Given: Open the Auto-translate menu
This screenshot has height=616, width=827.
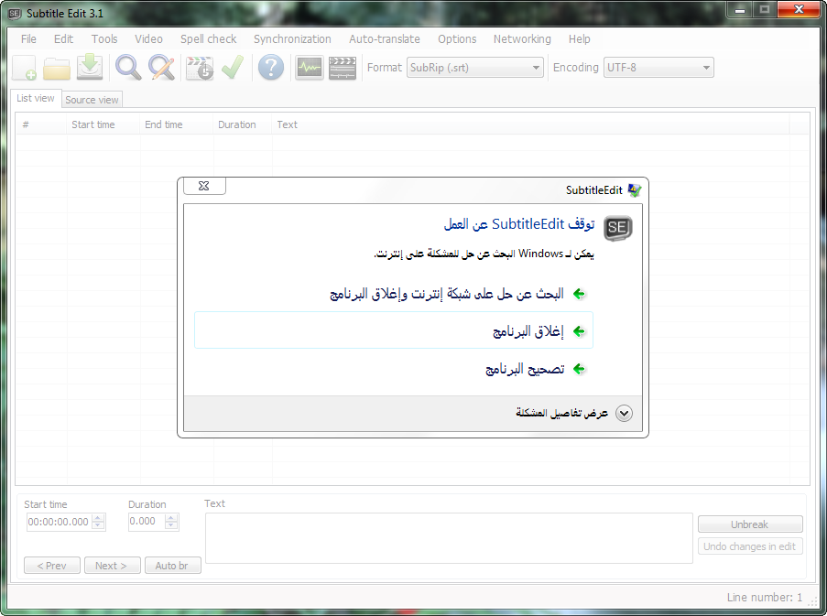Looking at the screenshot, I should click(x=385, y=39).
